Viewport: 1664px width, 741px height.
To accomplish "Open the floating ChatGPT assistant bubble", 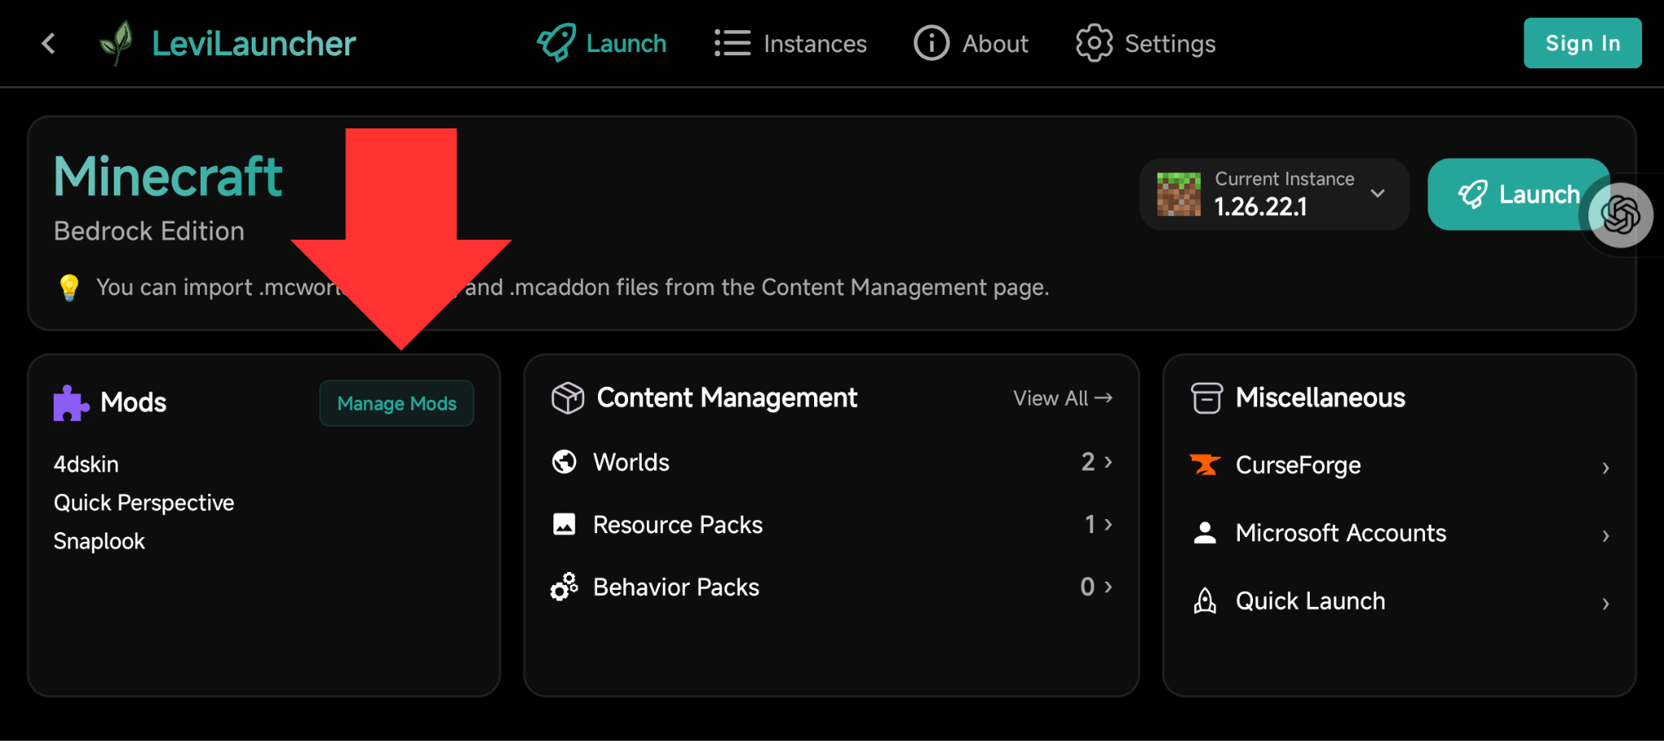I will click(1620, 215).
